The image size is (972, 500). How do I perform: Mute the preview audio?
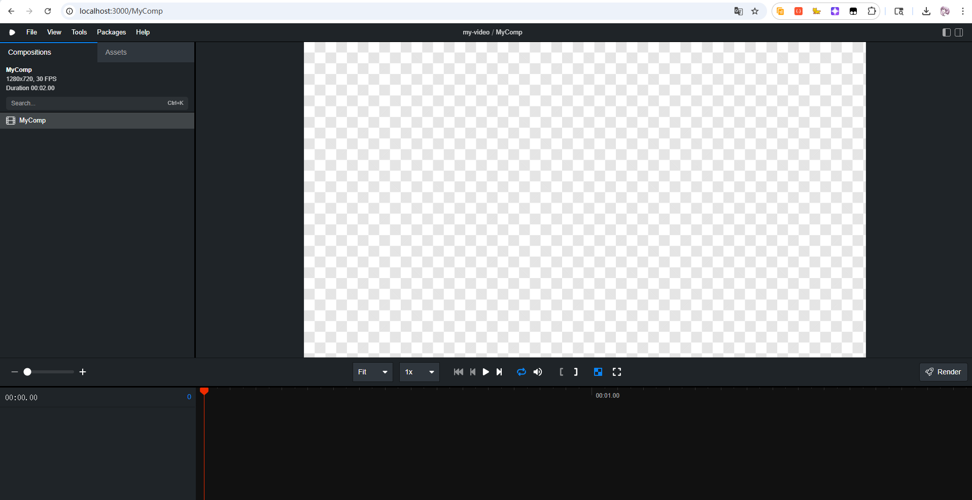538,372
